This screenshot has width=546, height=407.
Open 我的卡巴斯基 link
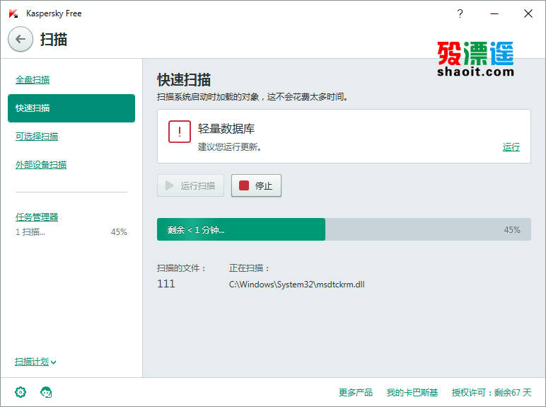click(412, 392)
